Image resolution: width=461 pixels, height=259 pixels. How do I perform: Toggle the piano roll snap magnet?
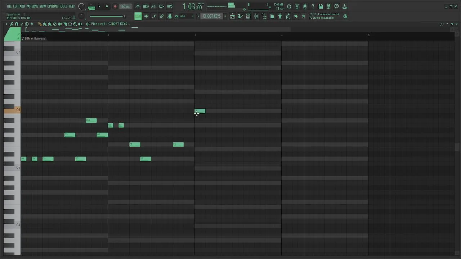coord(17,24)
